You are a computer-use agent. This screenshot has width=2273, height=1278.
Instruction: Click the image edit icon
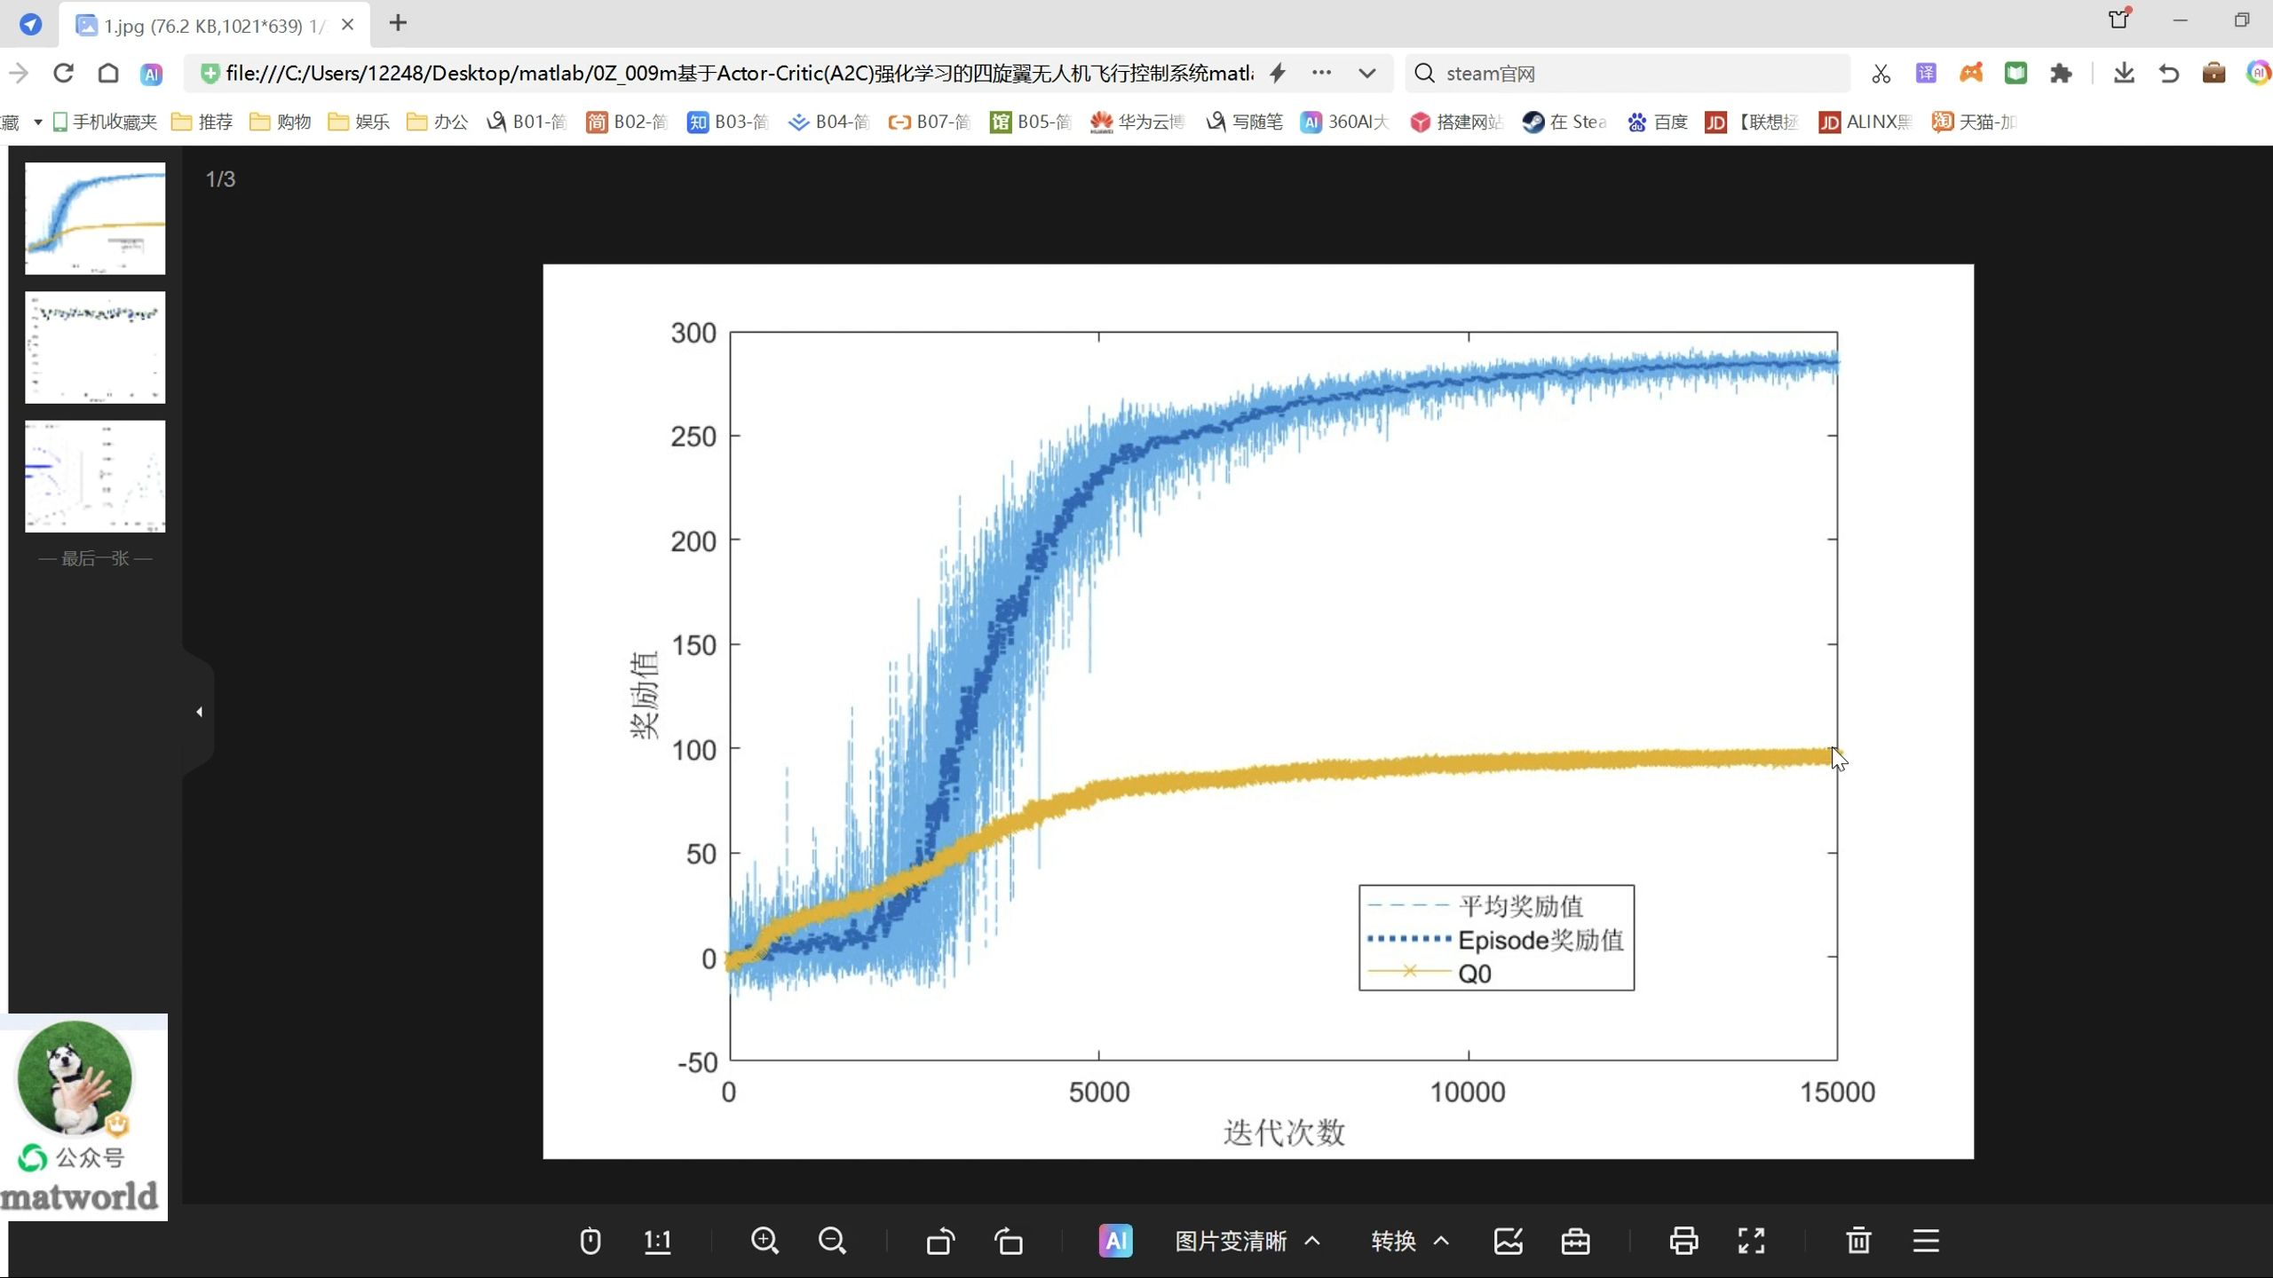coord(1509,1241)
